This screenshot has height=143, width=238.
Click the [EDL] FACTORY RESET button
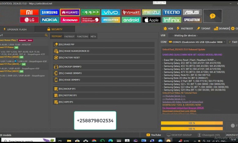69,58
